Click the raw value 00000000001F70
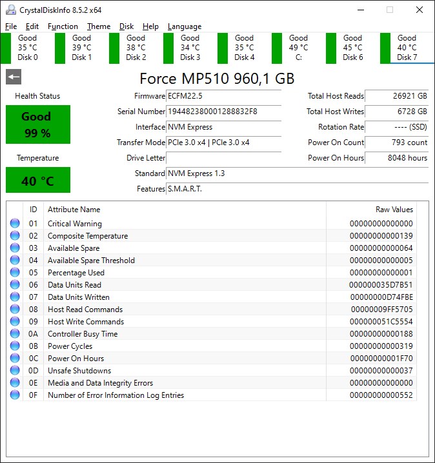The image size is (435, 463). (x=381, y=358)
